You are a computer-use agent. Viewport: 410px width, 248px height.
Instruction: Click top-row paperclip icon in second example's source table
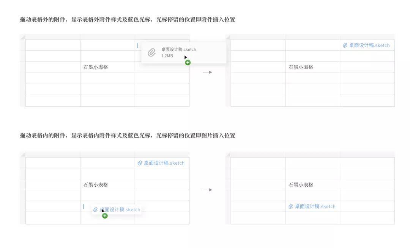140,163
